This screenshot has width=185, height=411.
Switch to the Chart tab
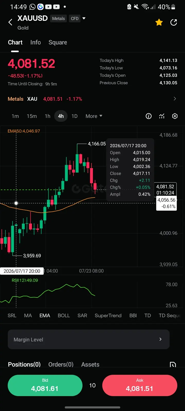[x=15, y=42]
